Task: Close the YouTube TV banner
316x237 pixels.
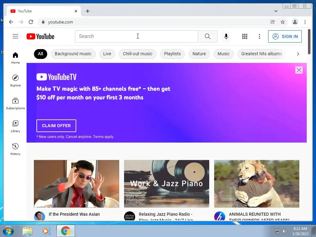Action: coord(299,70)
